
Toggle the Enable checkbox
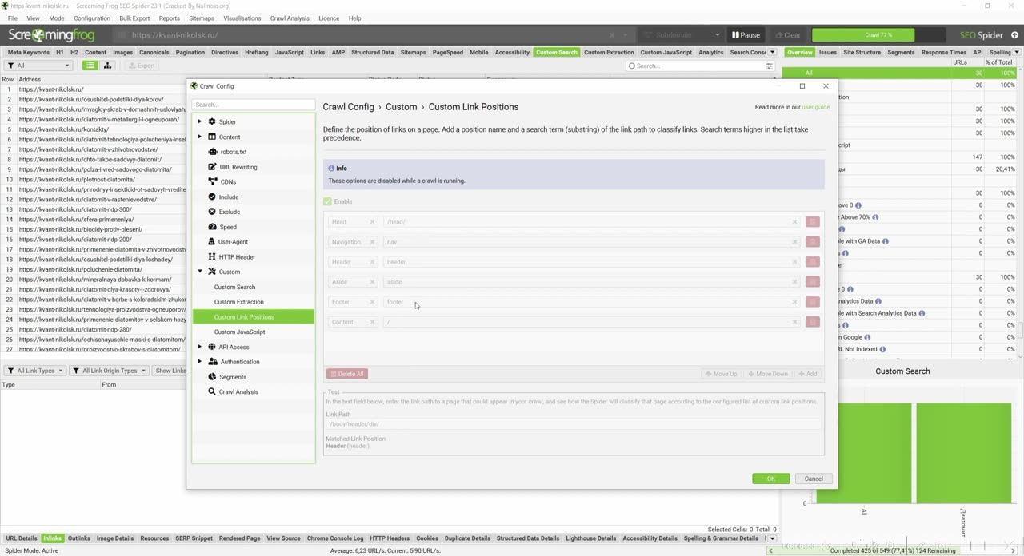pyautogui.click(x=328, y=201)
